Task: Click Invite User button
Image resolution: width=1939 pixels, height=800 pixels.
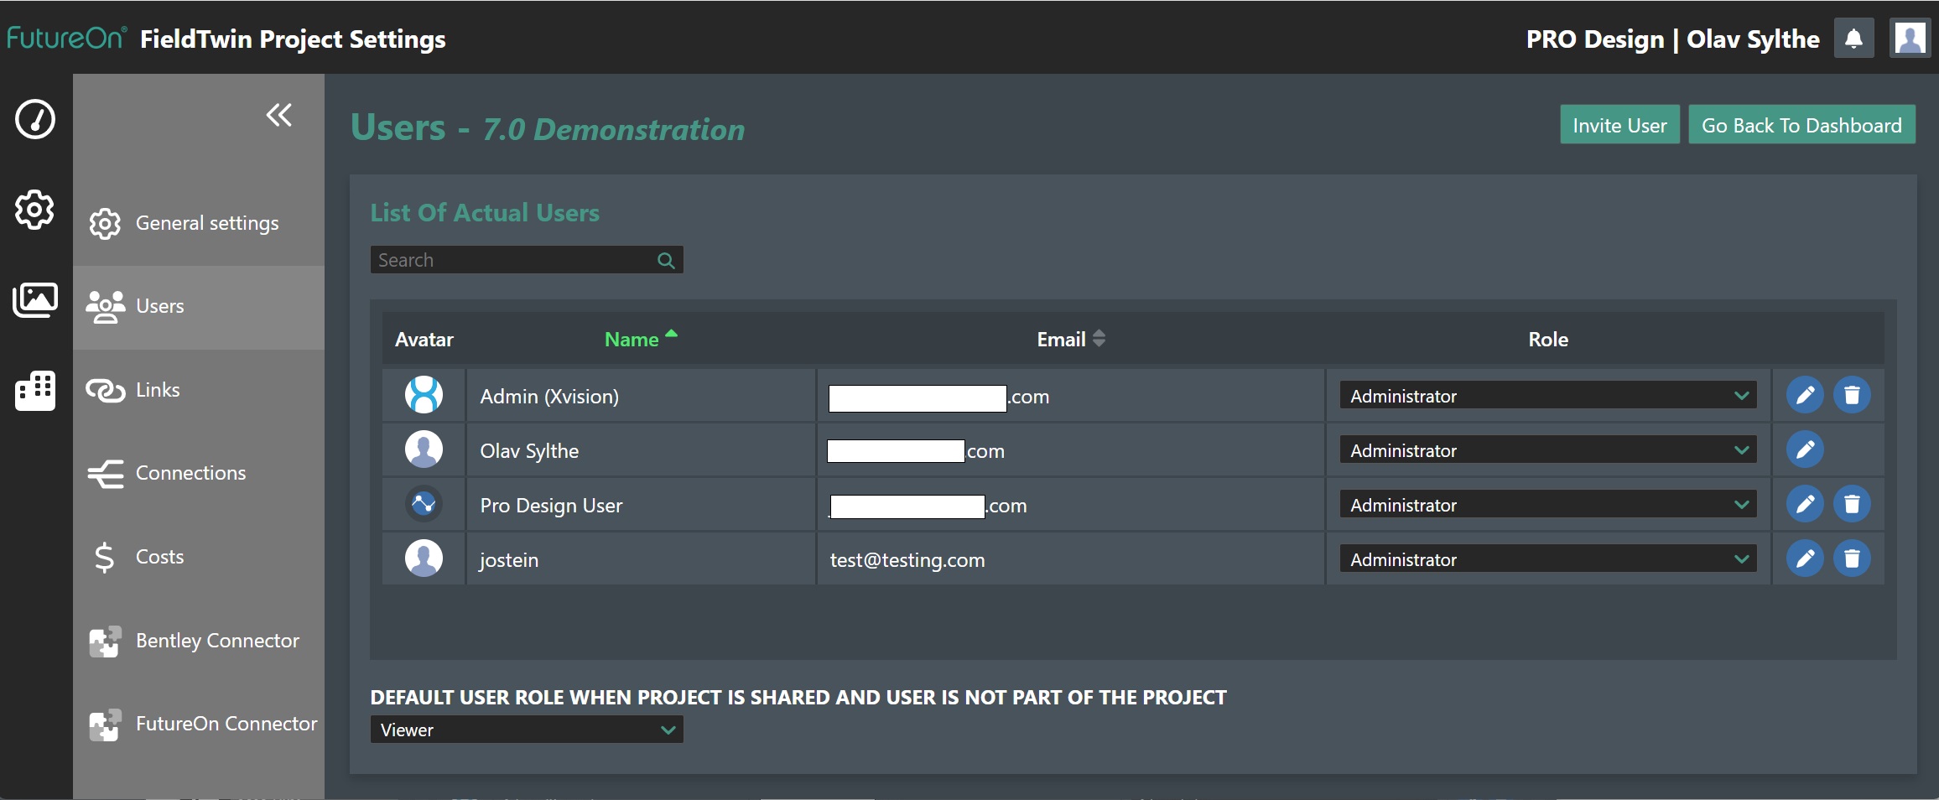Action: 1619,125
